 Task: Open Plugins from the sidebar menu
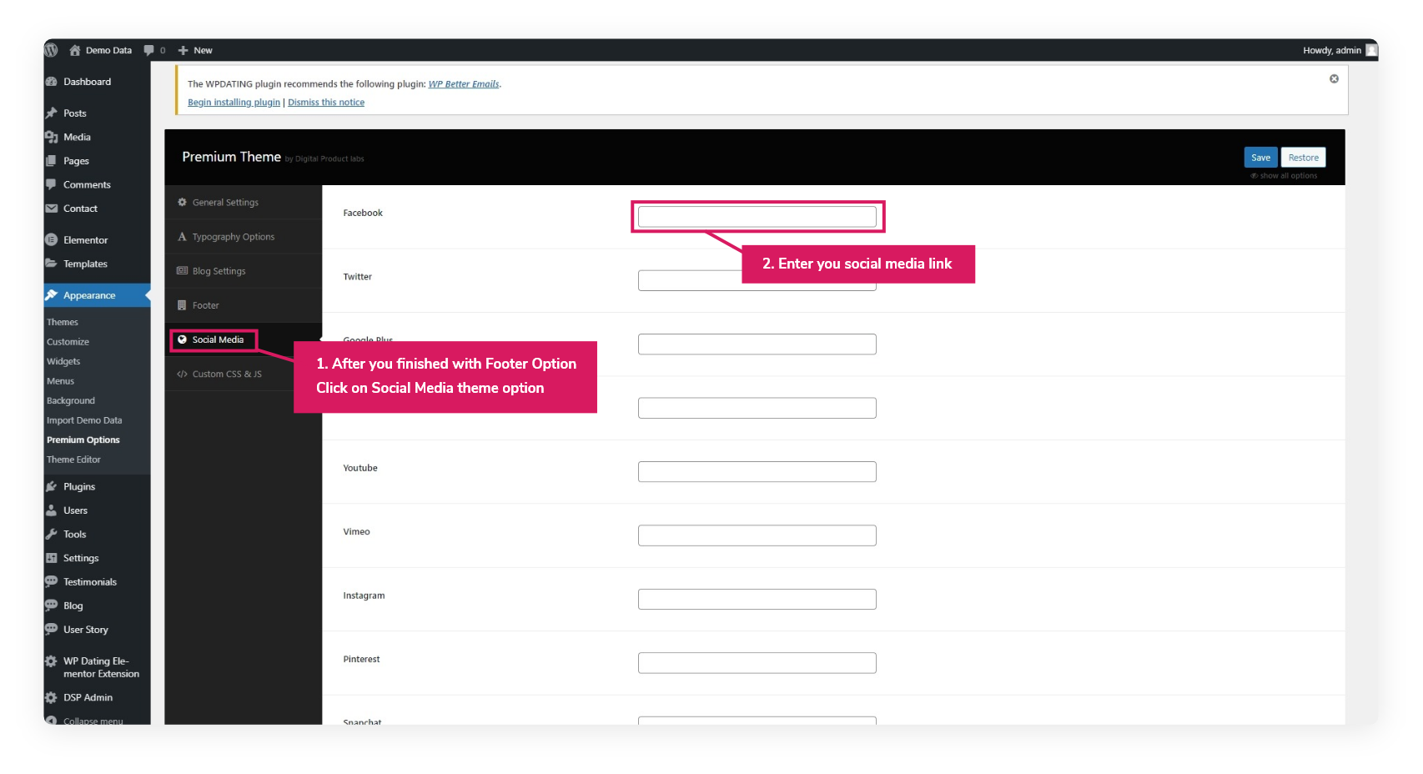click(x=78, y=486)
